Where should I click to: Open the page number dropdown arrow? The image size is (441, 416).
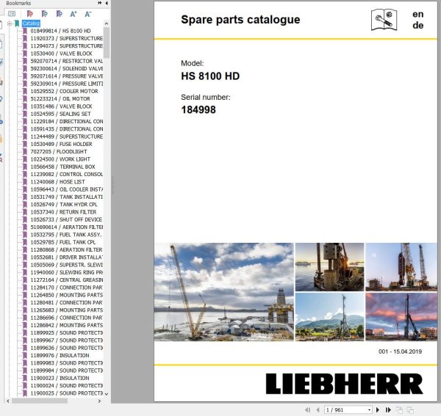369,410
